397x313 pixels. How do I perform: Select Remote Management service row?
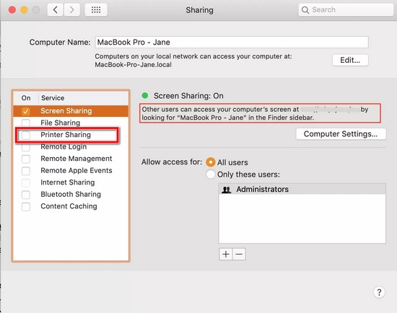(71, 159)
